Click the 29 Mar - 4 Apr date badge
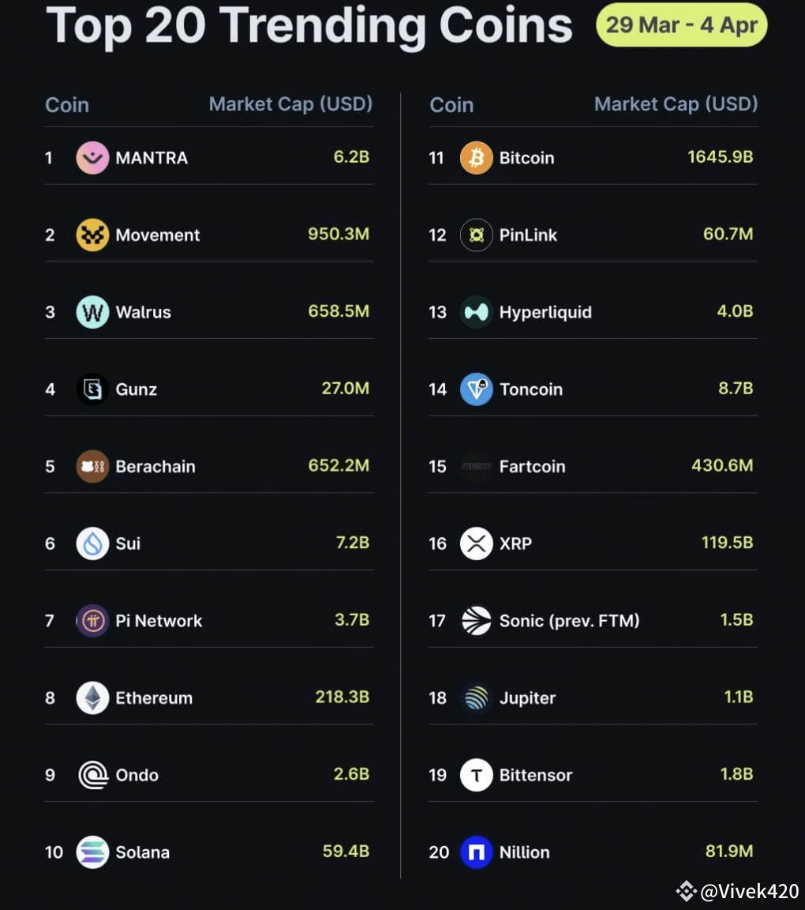Viewport: 805px width, 910px height. [x=681, y=25]
